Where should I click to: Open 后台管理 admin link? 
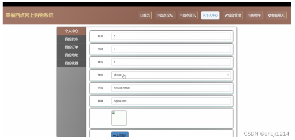pyautogui.click(x=233, y=15)
